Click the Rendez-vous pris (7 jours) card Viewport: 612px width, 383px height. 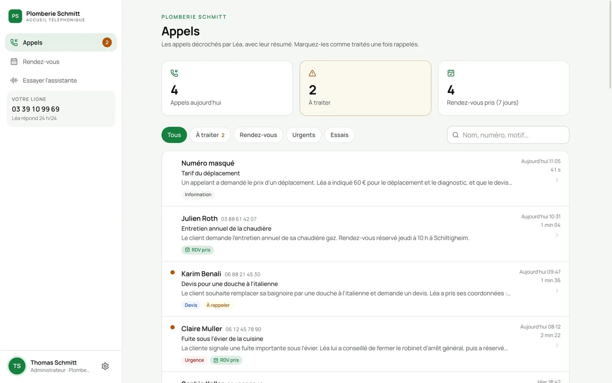[503, 88]
